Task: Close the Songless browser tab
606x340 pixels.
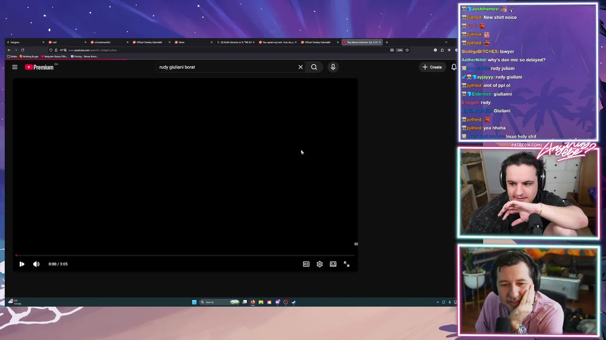Action: click(43, 42)
